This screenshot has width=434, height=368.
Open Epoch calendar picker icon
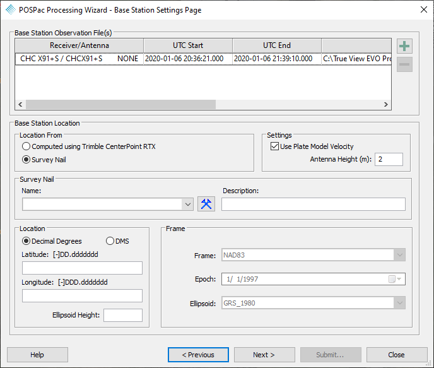pos(395,279)
